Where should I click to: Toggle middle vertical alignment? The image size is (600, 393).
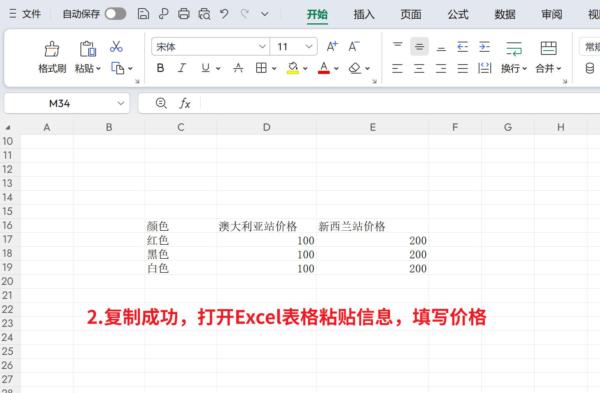coord(419,47)
